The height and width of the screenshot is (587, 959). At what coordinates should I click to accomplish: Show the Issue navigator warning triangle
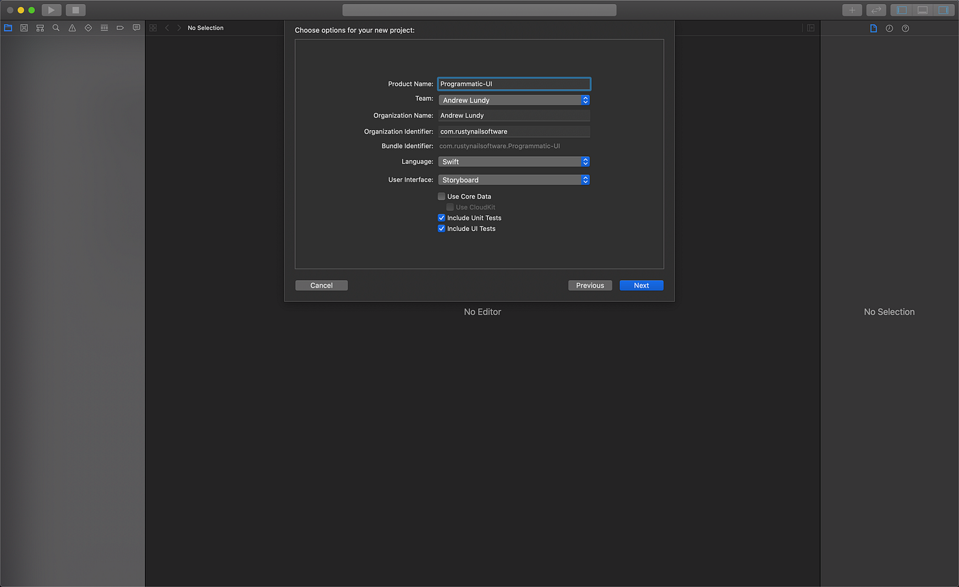[72, 27]
